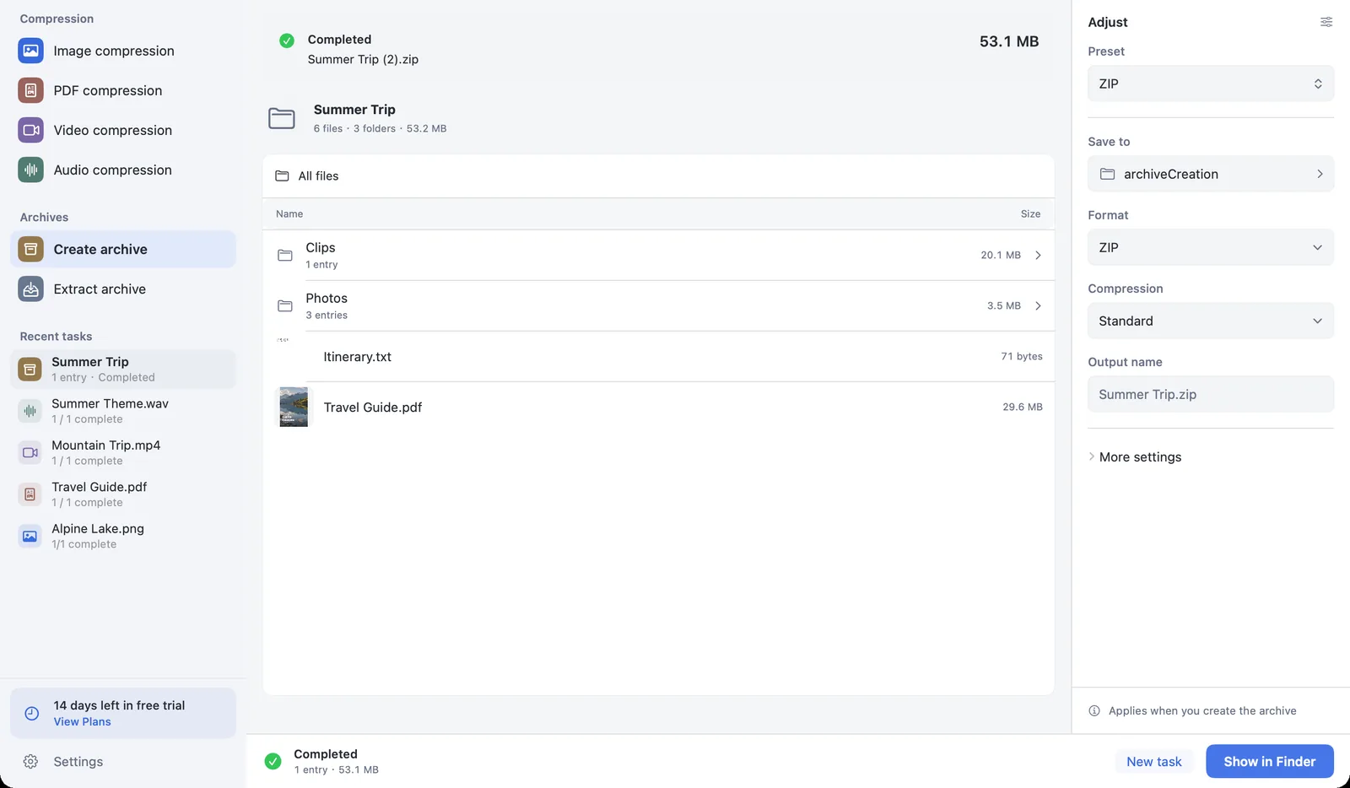Viewport: 1350px width, 788px height.
Task: Click the info icon beside archive note
Action: 1094,710
